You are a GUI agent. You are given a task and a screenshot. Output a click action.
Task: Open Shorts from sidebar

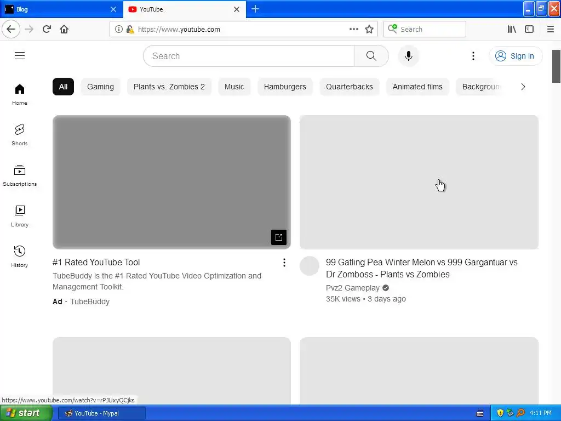coord(20,135)
